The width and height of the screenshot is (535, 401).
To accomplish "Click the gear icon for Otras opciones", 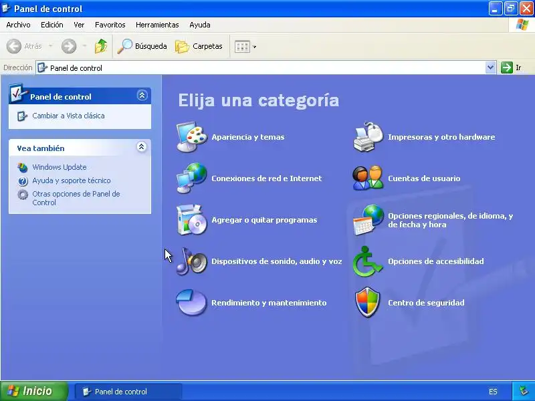I will pyautogui.click(x=23, y=194).
